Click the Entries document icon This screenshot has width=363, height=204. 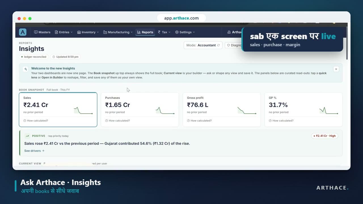[x=56, y=32]
